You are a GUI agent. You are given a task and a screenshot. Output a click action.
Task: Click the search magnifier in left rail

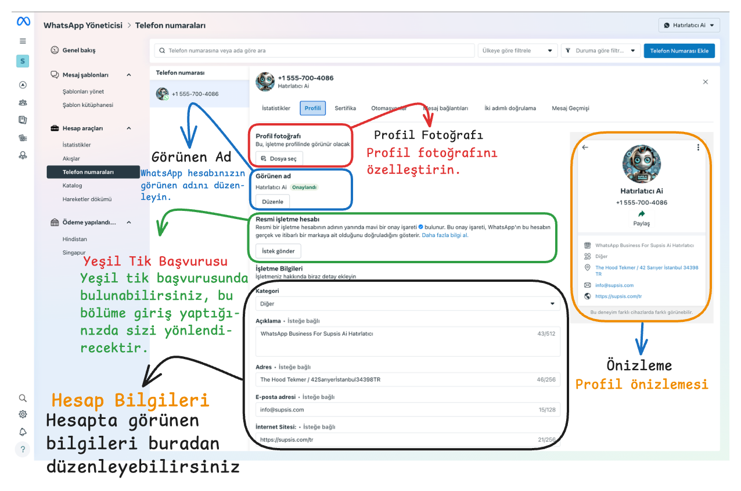(x=23, y=398)
